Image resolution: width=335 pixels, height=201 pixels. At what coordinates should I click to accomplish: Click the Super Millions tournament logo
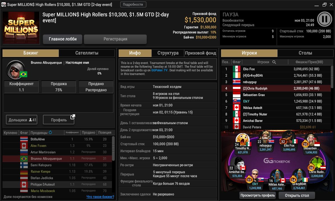[21, 28]
